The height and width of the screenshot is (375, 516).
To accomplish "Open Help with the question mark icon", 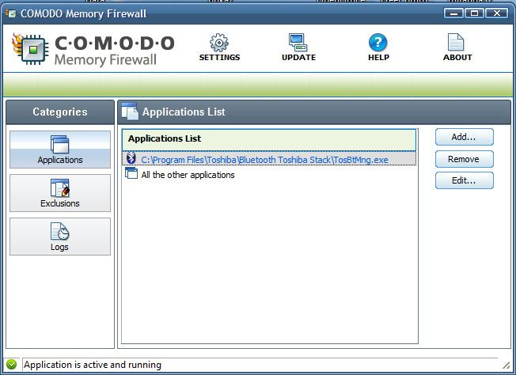I will pyautogui.click(x=378, y=43).
